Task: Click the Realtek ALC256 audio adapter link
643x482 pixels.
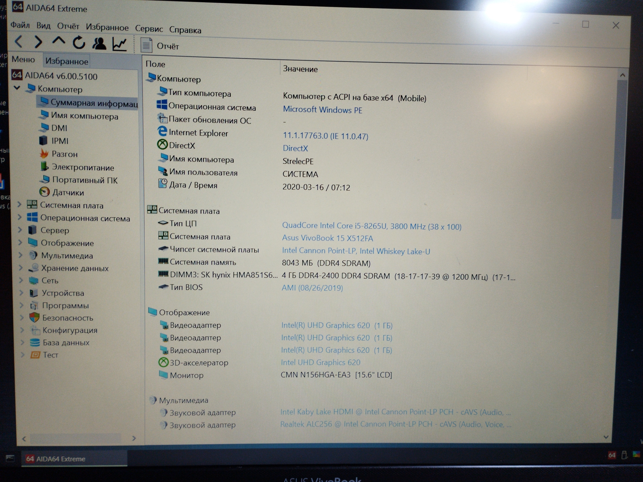Action: 395,424
